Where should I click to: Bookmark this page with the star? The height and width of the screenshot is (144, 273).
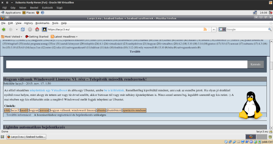[209, 29]
